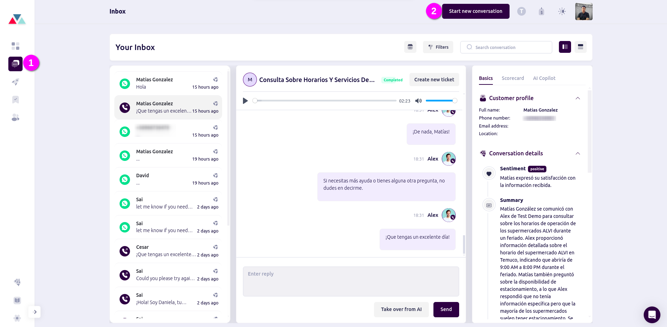Click the Conversation details icon

point(483,153)
